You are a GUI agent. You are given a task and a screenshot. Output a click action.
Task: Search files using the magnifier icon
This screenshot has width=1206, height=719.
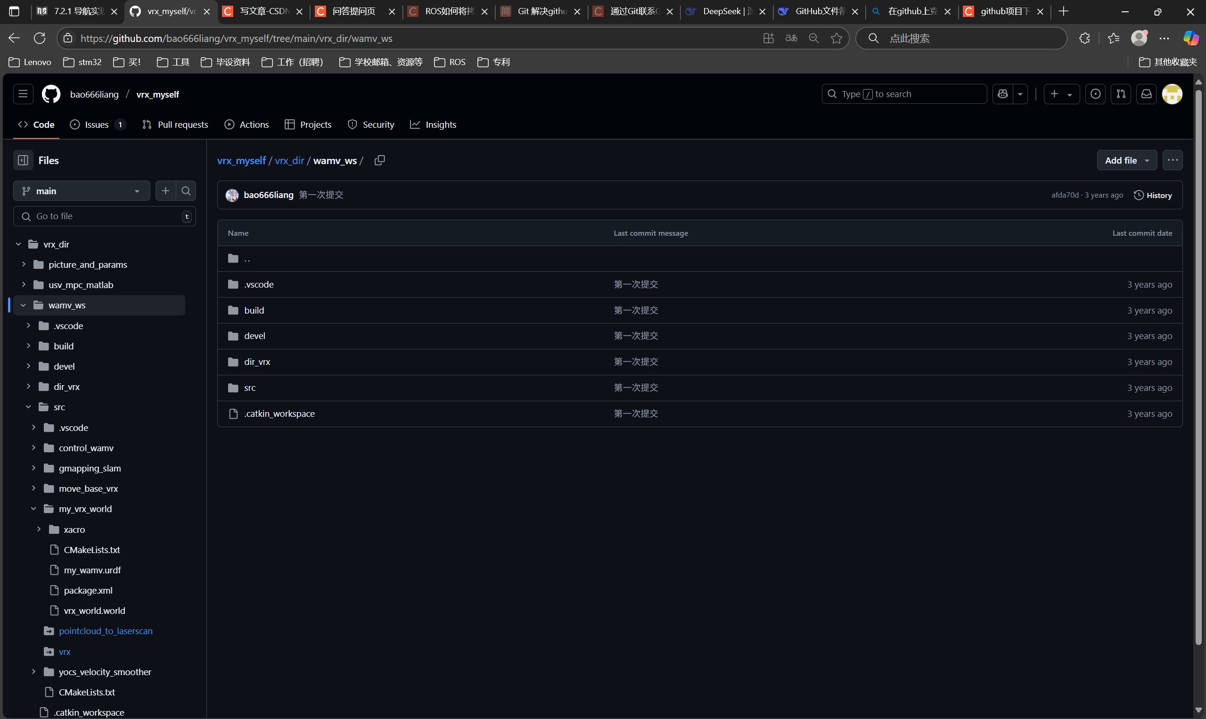click(186, 191)
